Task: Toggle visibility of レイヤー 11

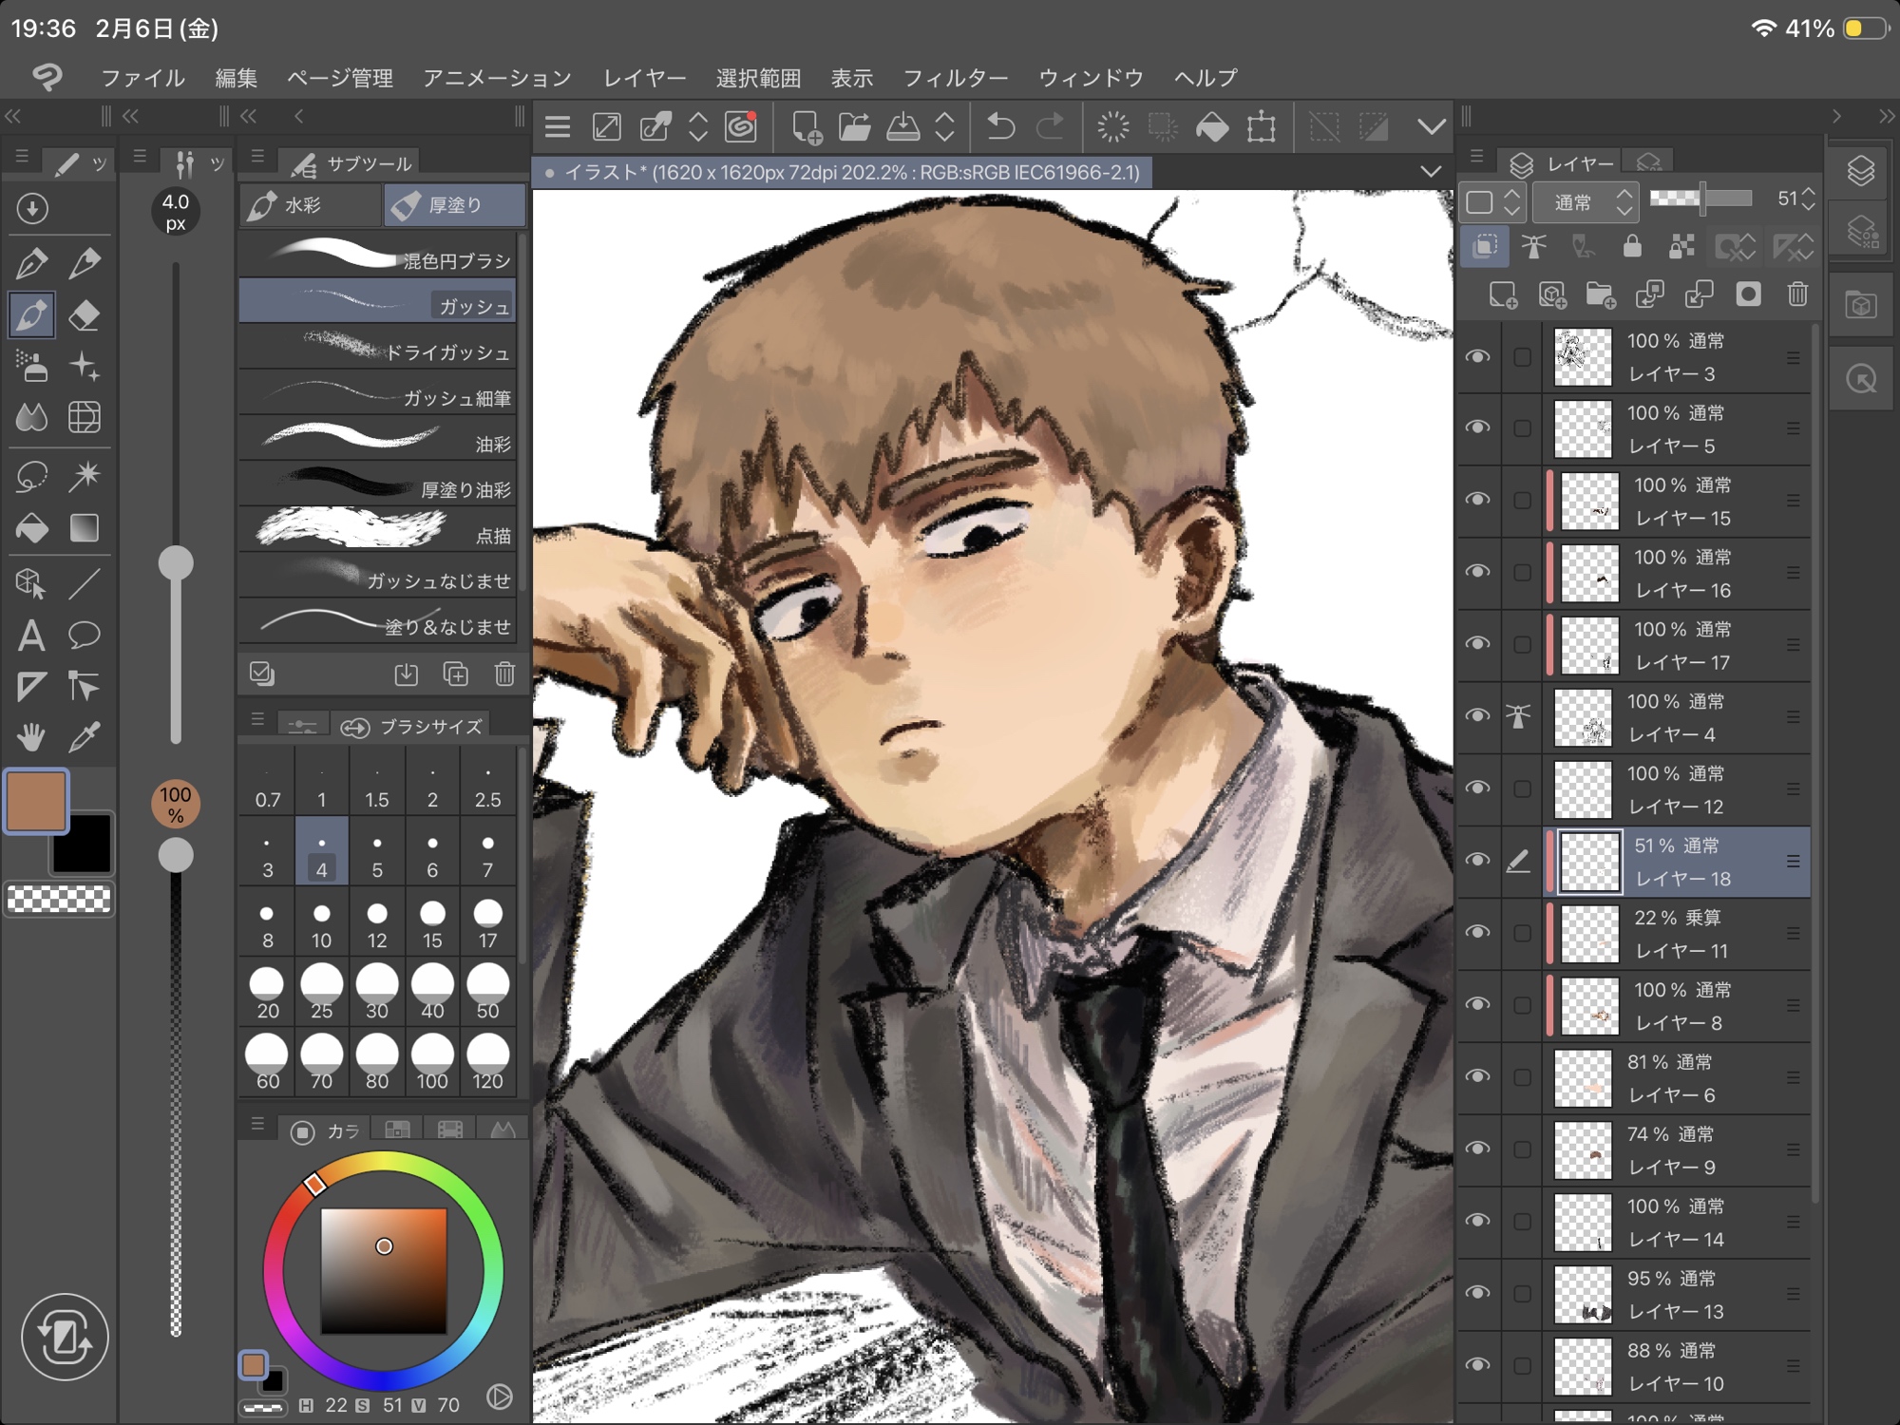Action: [1477, 933]
